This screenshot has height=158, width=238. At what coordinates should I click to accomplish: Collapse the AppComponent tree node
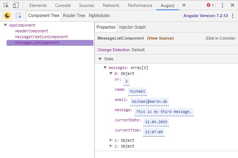point(5,25)
